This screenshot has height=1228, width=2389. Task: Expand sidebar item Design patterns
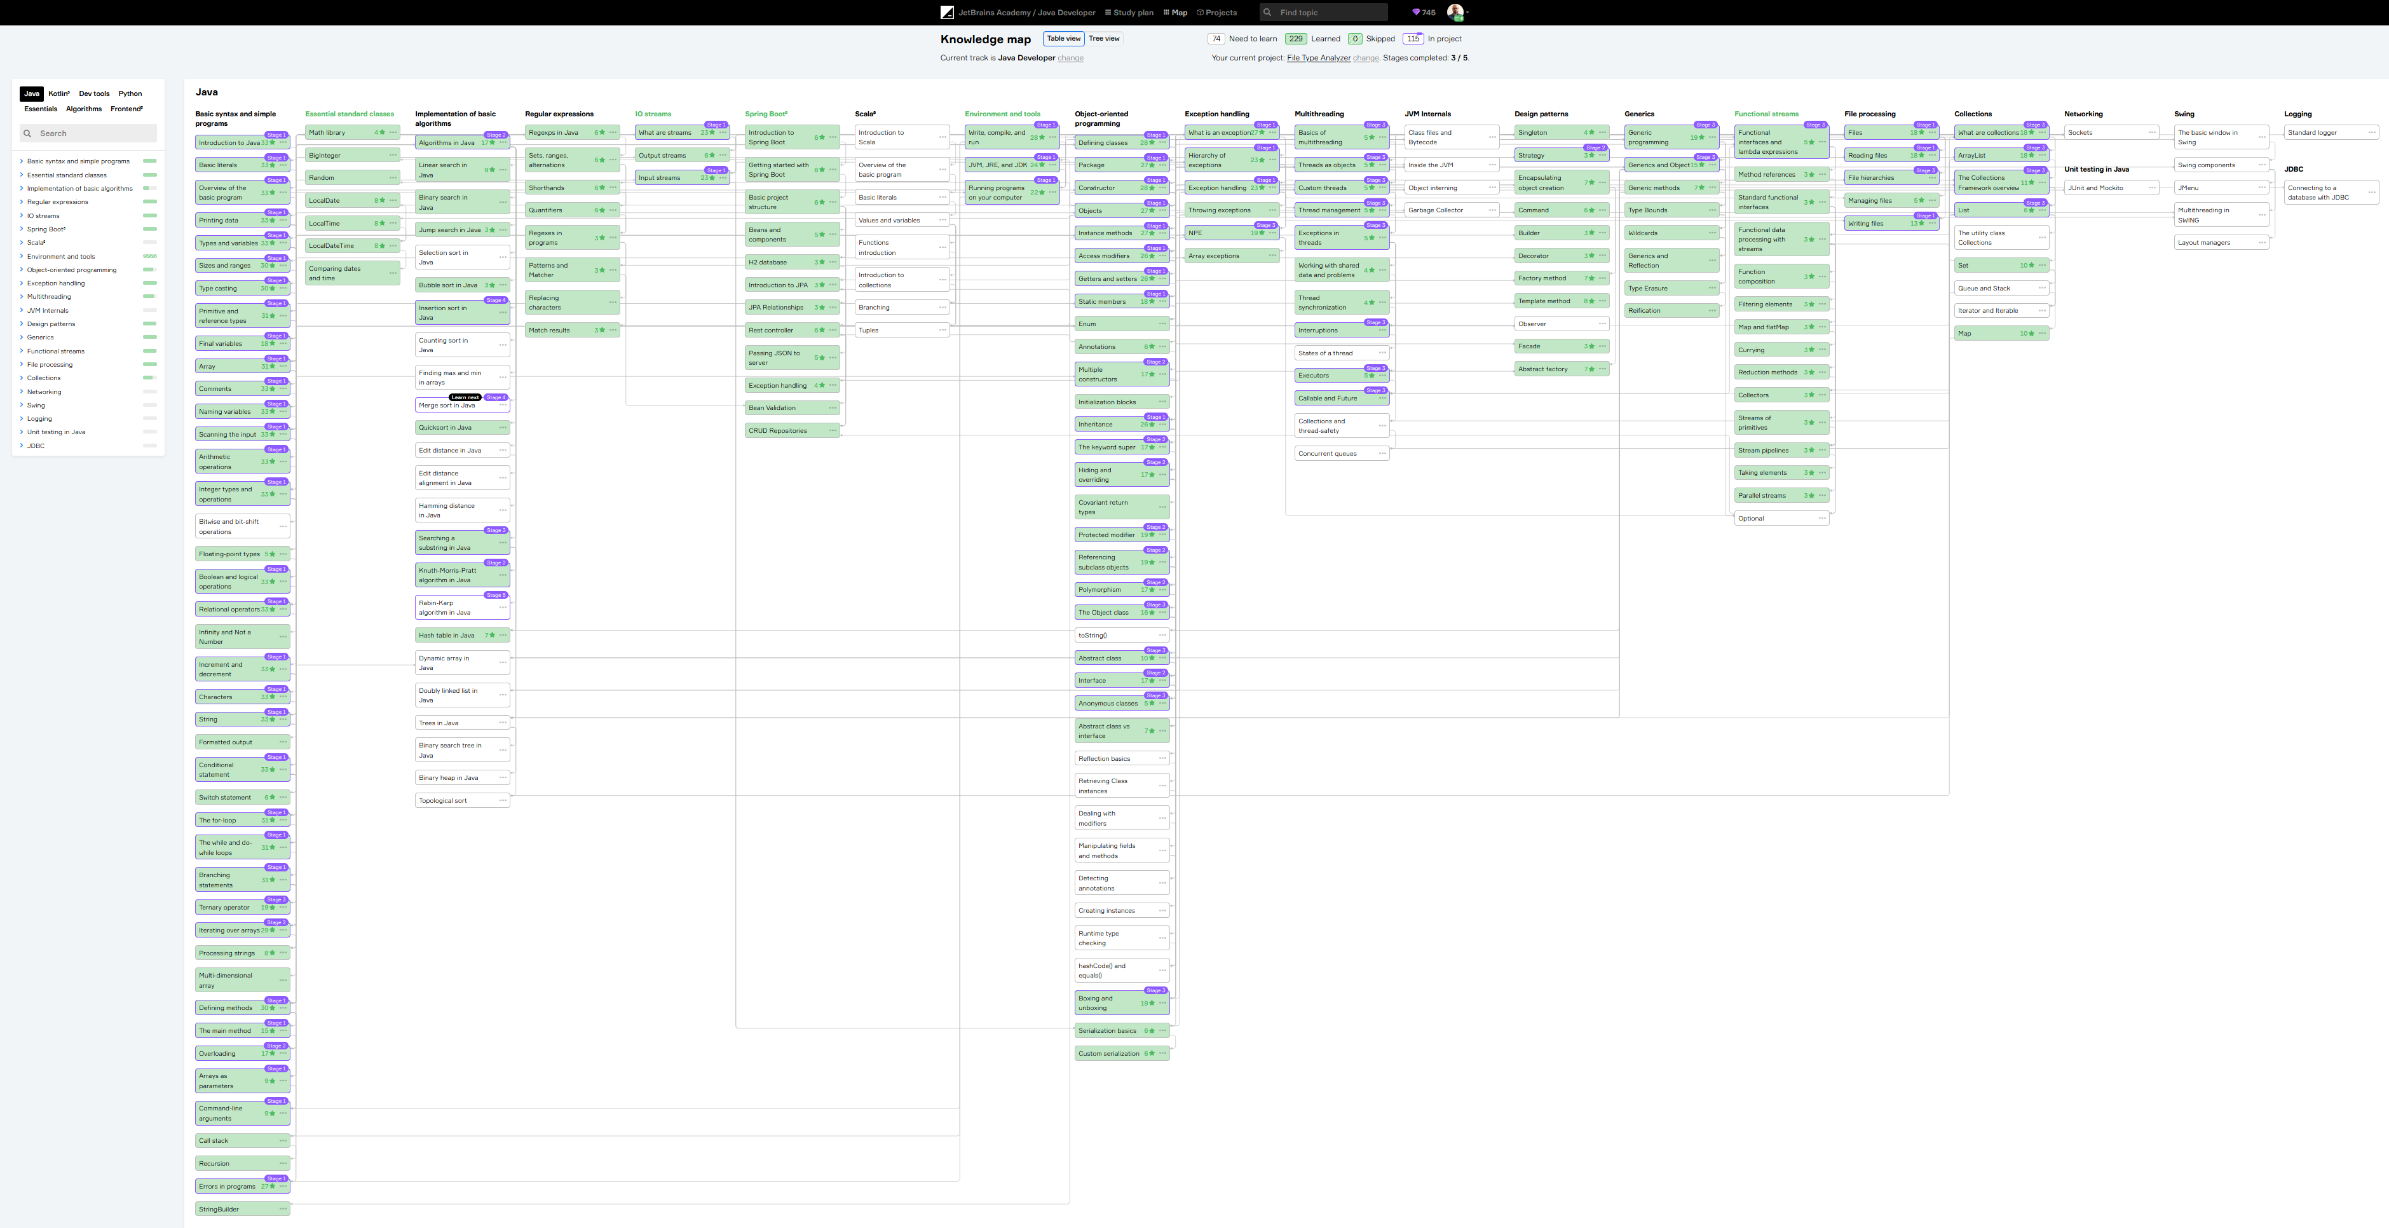pos(22,324)
